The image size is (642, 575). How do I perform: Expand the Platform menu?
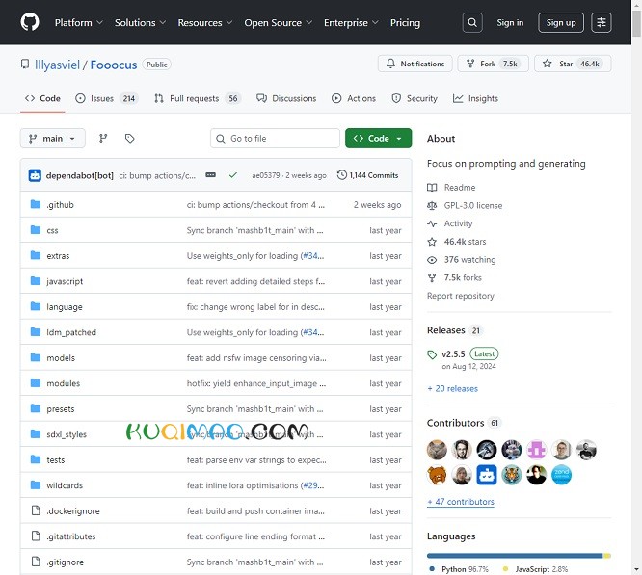click(79, 22)
